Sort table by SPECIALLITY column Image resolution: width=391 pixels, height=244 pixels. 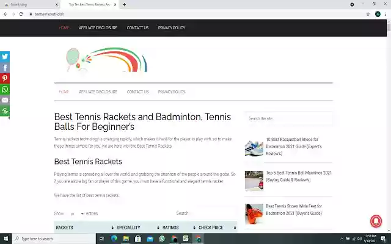click(x=138, y=228)
